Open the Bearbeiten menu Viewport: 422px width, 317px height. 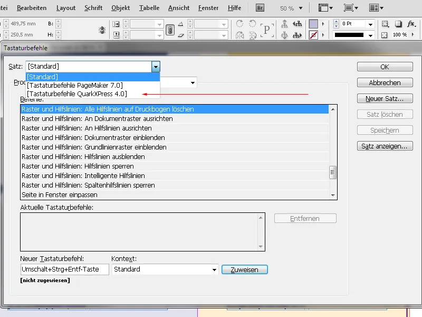(x=32, y=8)
